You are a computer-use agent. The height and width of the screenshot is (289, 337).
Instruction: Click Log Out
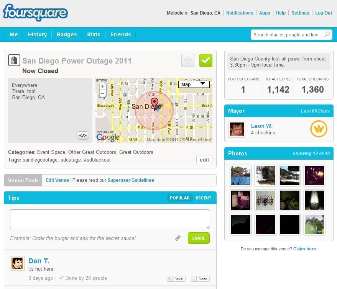click(324, 13)
